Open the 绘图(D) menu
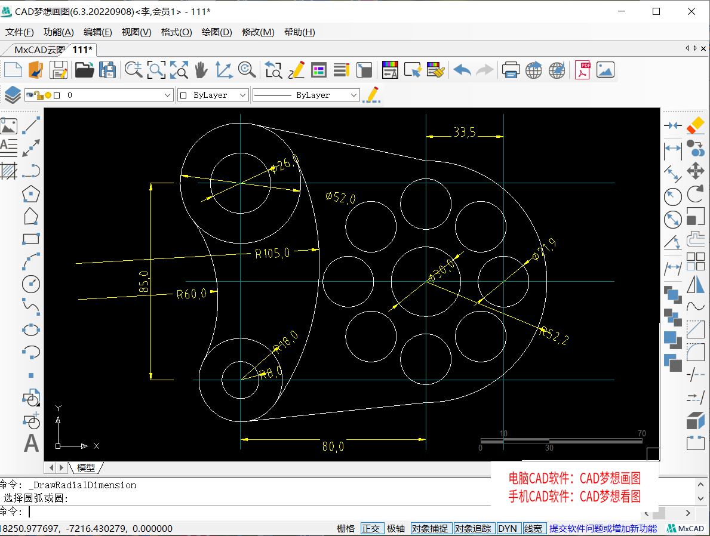Image resolution: width=710 pixels, height=536 pixels. [x=216, y=32]
